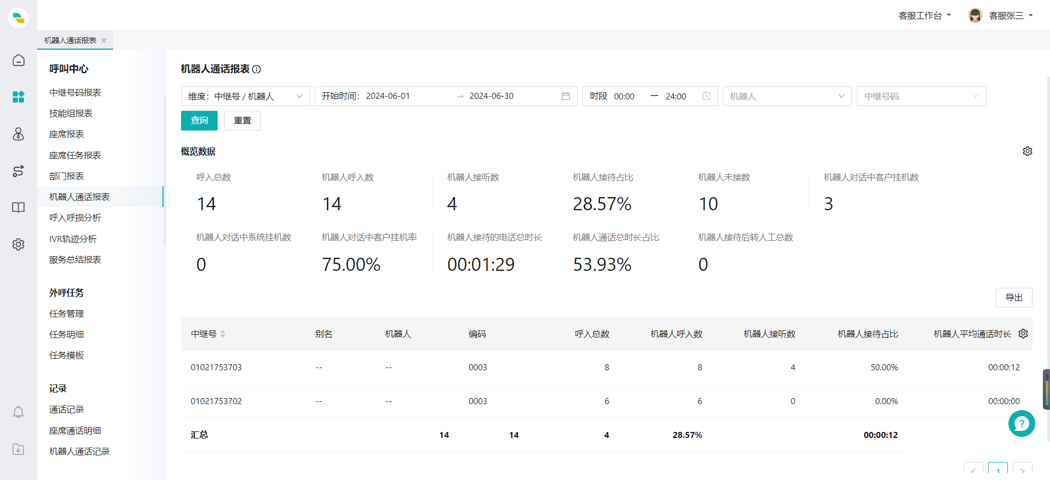The width and height of the screenshot is (1050, 480).
Task: Open 座席任务报表 in sidebar
Action: click(75, 156)
